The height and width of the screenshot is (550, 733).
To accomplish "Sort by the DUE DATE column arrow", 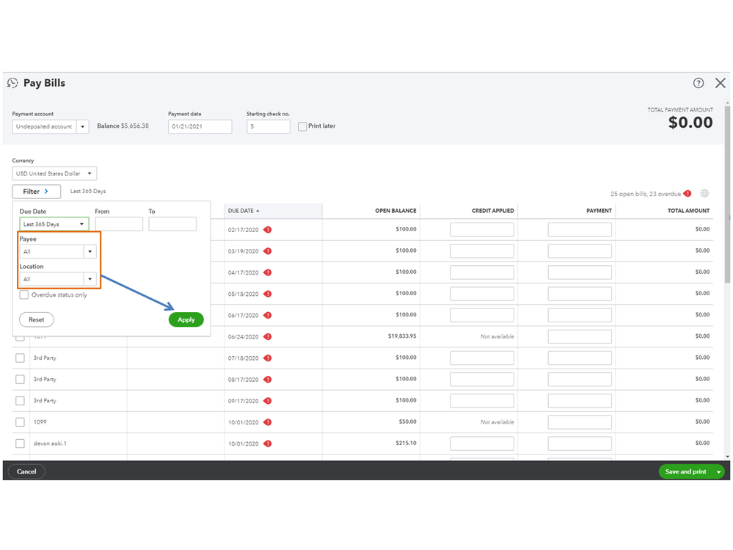I will point(258,211).
